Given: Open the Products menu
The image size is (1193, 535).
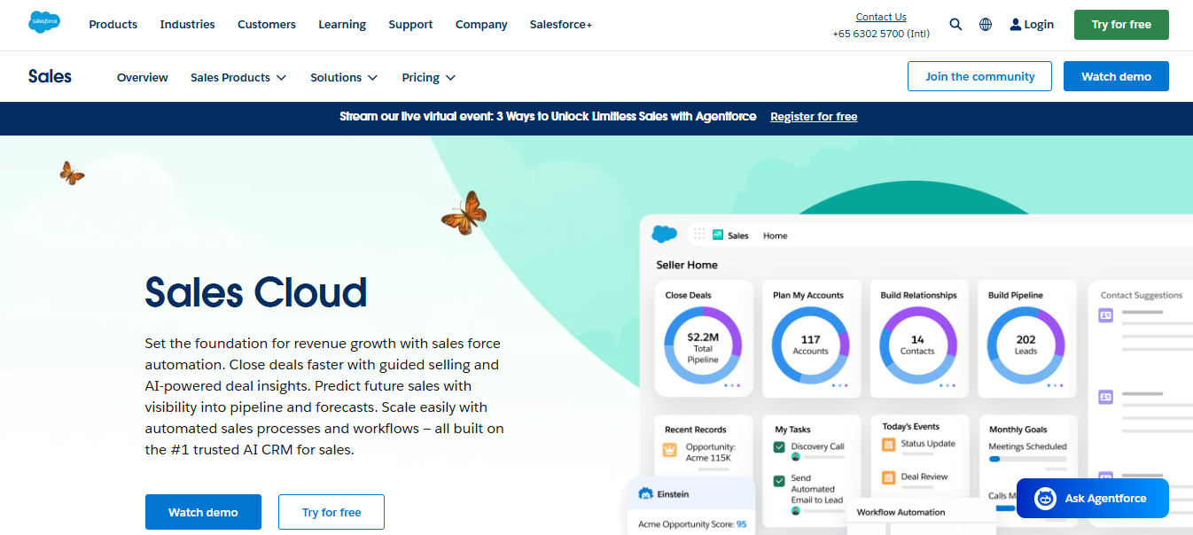Looking at the screenshot, I should point(113,25).
